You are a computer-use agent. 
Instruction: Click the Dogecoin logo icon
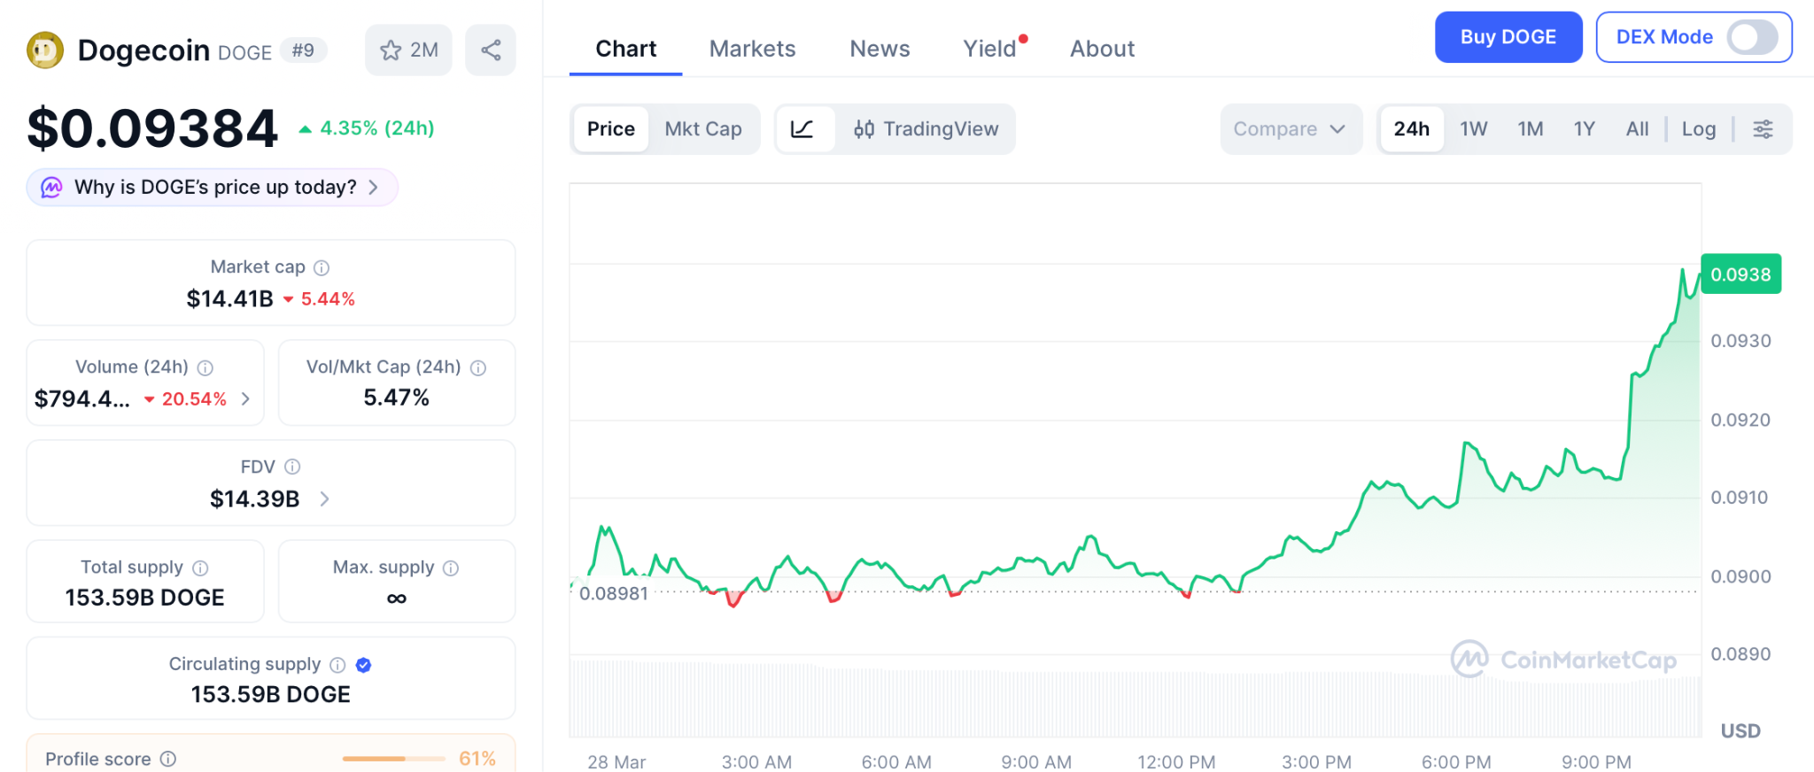45,50
